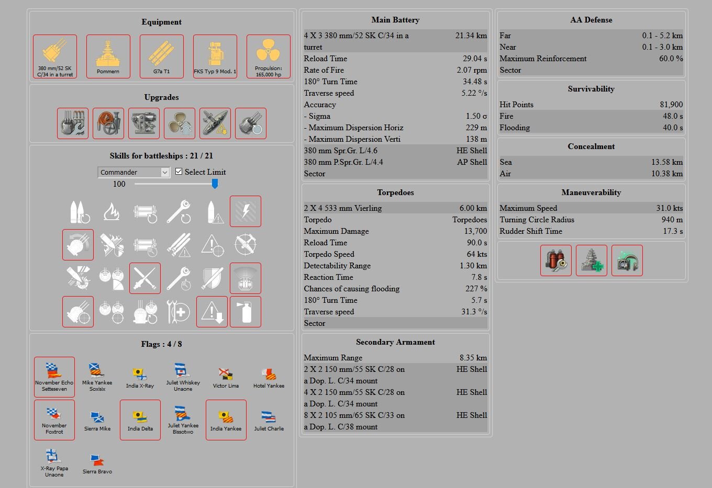Image resolution: width=712 pixels, height=488 pixels.
Task: Activate the Hydroacoustic Search headphones icon
Action: (x=627, y=260)
